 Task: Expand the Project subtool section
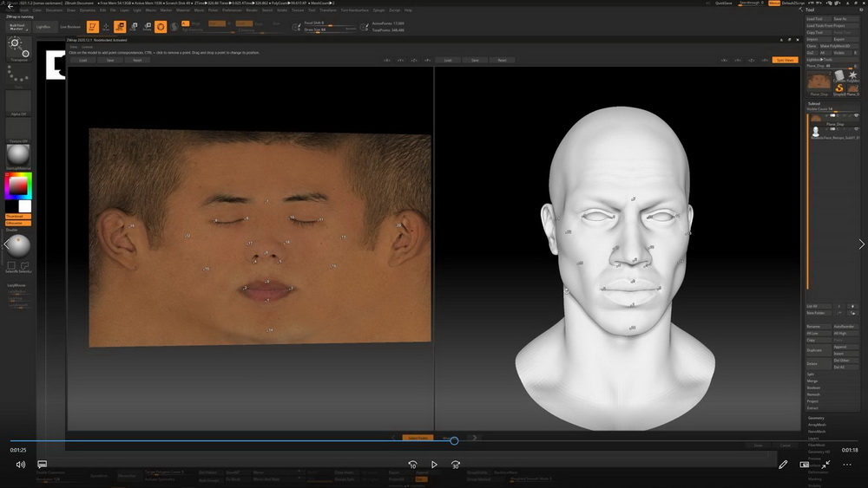coord(812,401)
